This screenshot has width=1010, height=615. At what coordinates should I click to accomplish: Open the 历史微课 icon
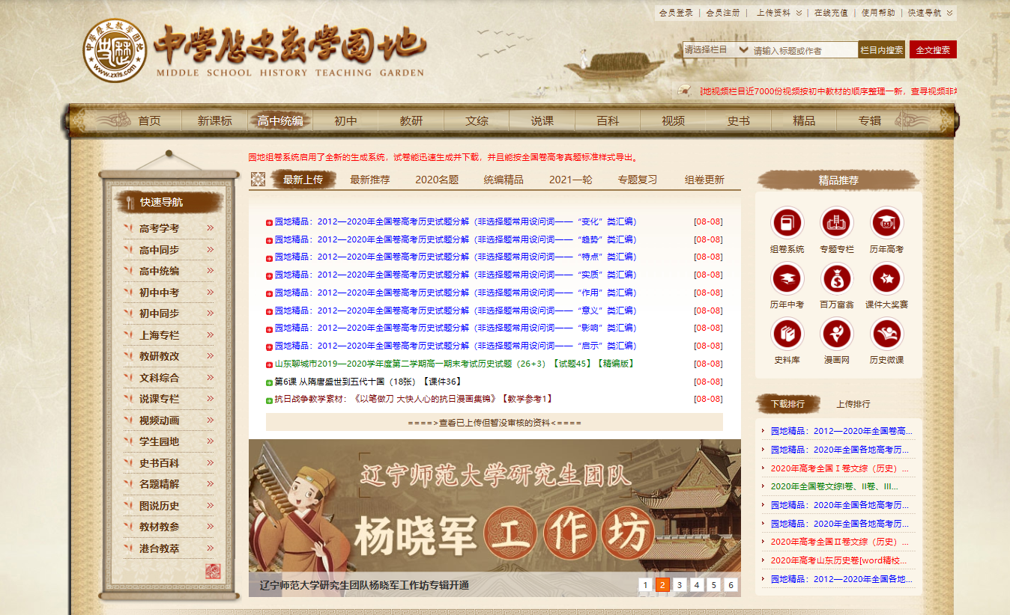(886, 335)
